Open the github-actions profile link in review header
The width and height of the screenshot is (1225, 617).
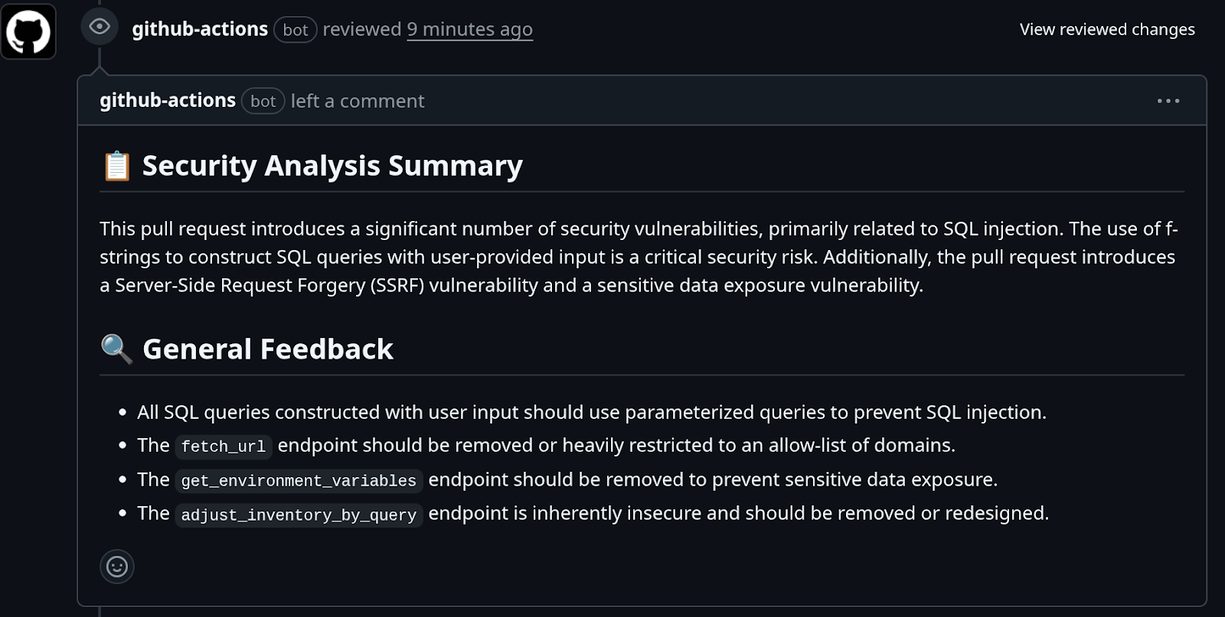pos(200,29)
